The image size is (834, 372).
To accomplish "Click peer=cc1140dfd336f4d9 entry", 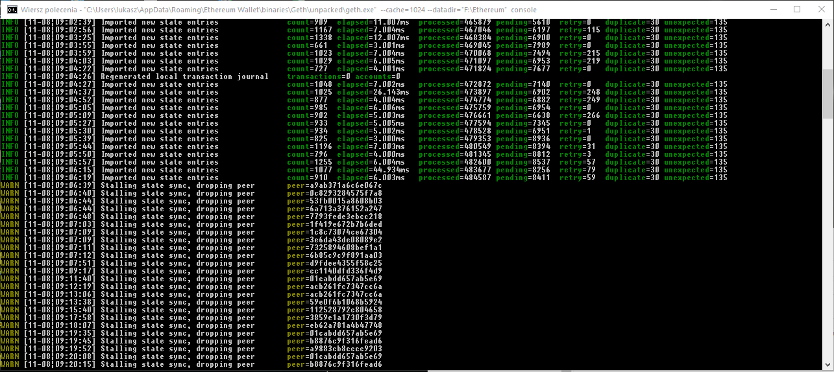I will coord(334,271).
